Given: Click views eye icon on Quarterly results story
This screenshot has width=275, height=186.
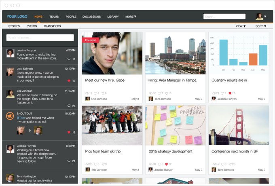Looking at the screenshot, I should click(x=214, y=93).
